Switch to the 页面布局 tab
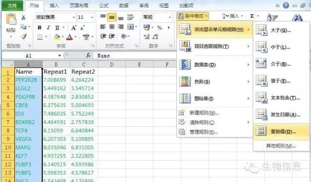The image size is (311, 182). tap(79, 5)
